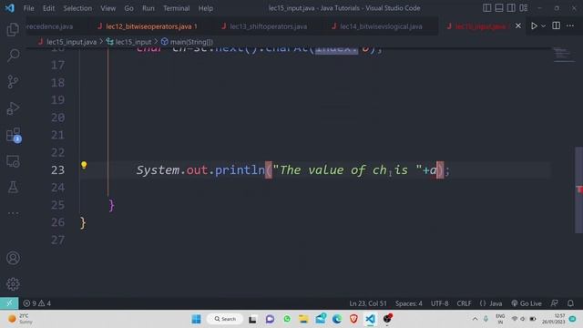Open the Source Control view
This screenshot has width=583, height=328.
(13, 82)
